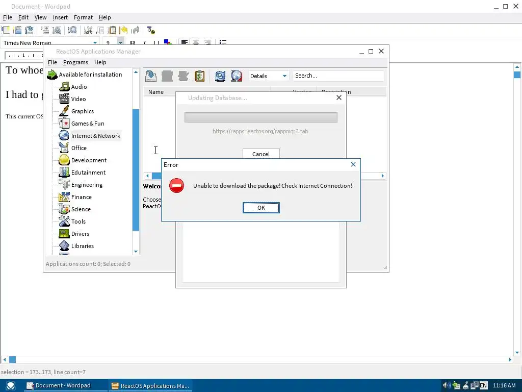Toggle bullet list in Wordpad
522x392 pixels.
(x=223, y=42)
